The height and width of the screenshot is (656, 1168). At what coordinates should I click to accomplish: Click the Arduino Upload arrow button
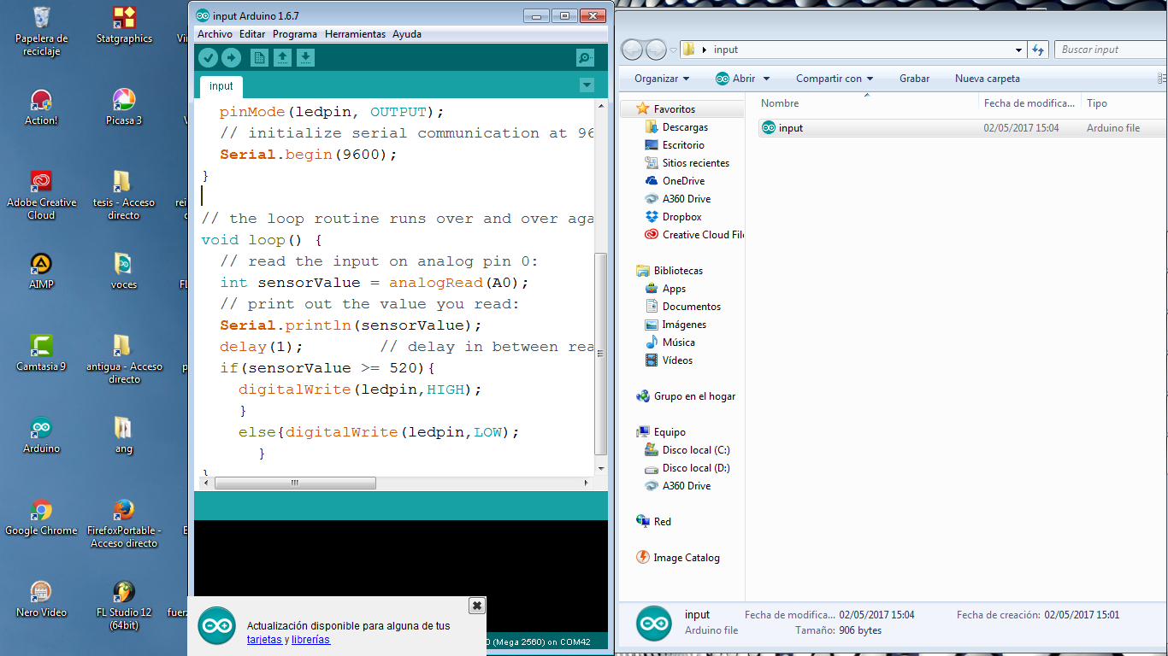(x=232, y=57)
